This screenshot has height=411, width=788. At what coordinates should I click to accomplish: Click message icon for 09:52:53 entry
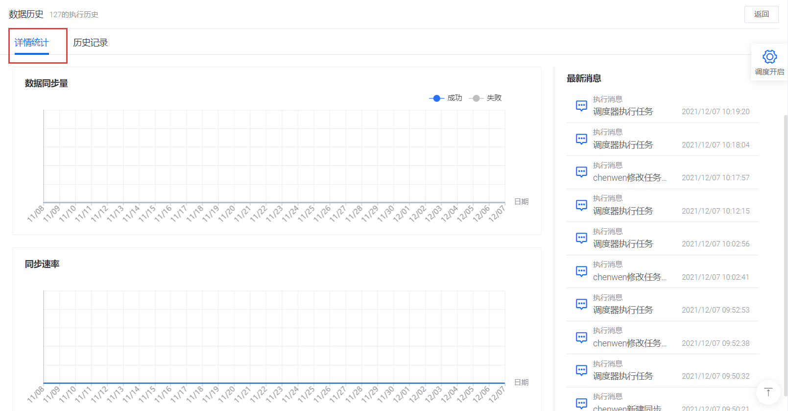point(581,304)
